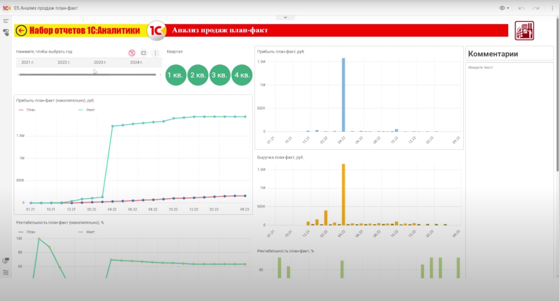Click the tallest orange bar in the revenue chart

(343, 194)
